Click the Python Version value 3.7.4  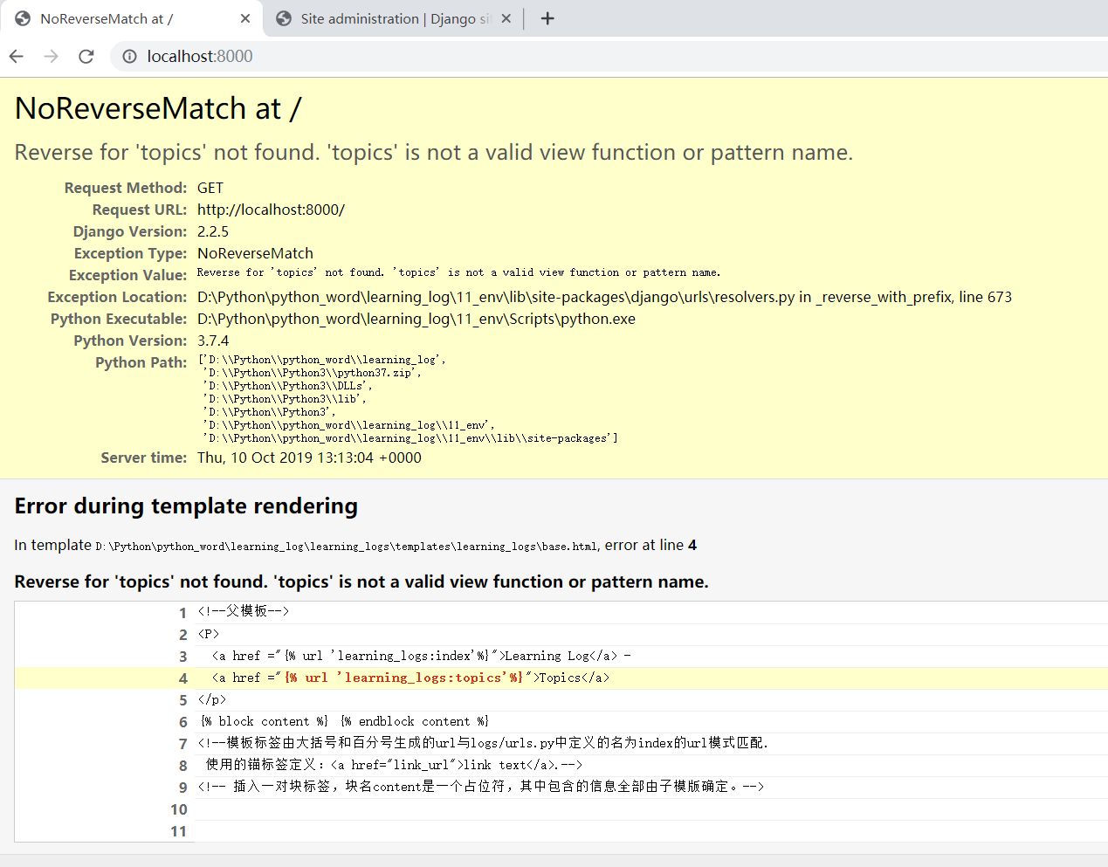(x=213, y=341)
